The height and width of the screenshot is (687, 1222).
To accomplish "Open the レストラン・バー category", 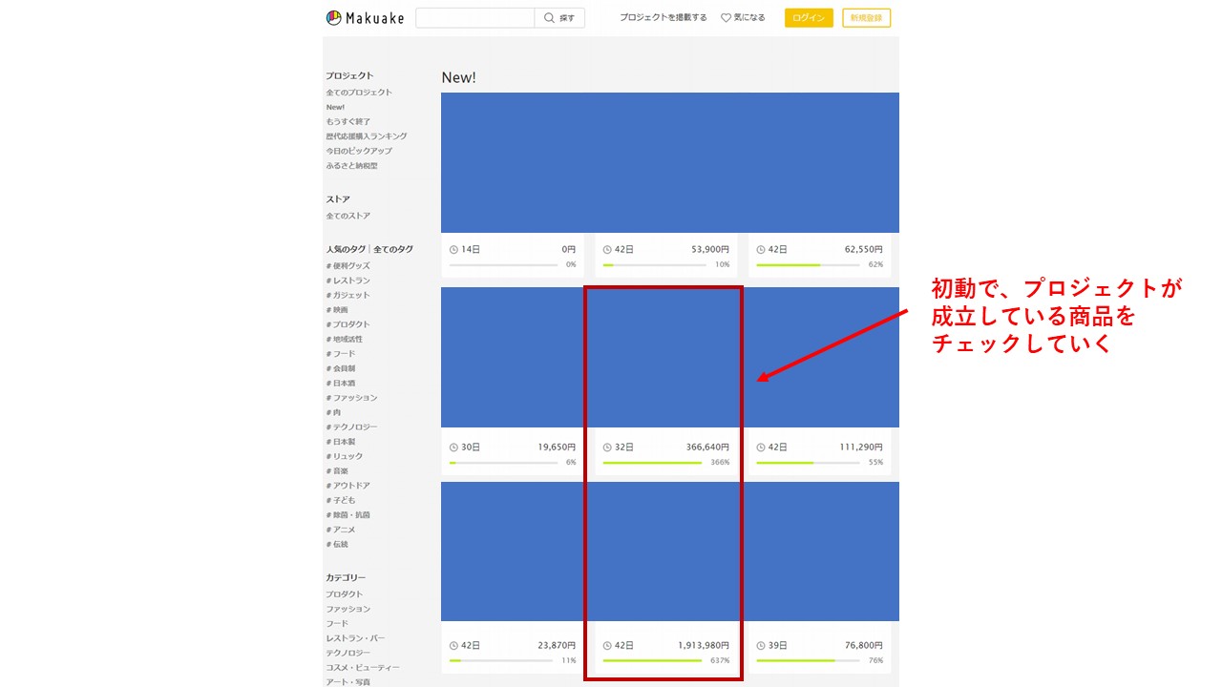I will click(356, 638).
